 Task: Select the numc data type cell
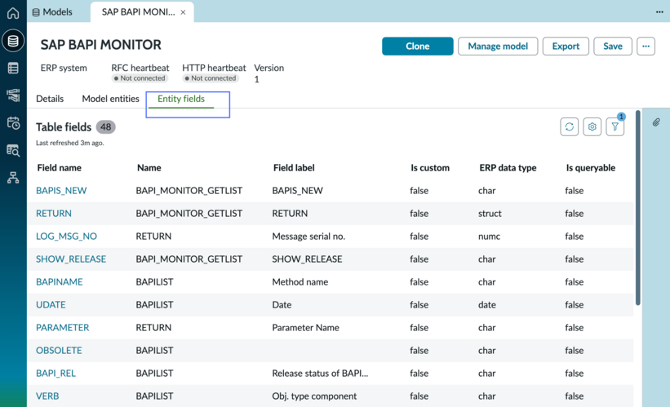click(490, 237)
